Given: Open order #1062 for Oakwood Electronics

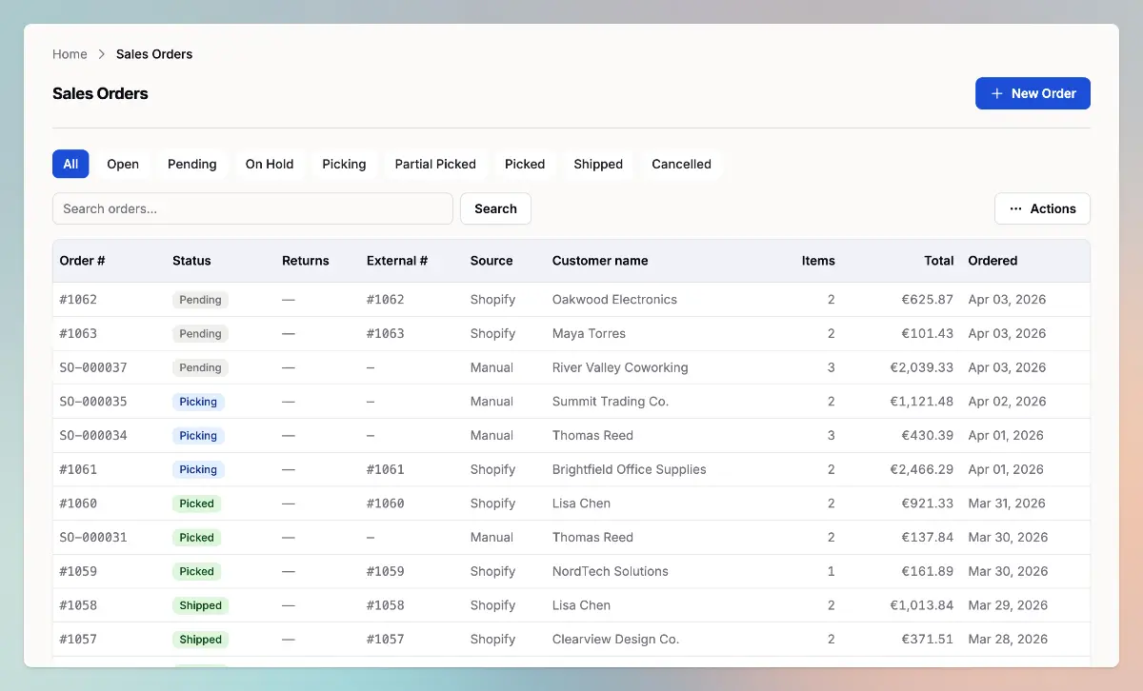Looking at the screenshot, I should (78, 300).
